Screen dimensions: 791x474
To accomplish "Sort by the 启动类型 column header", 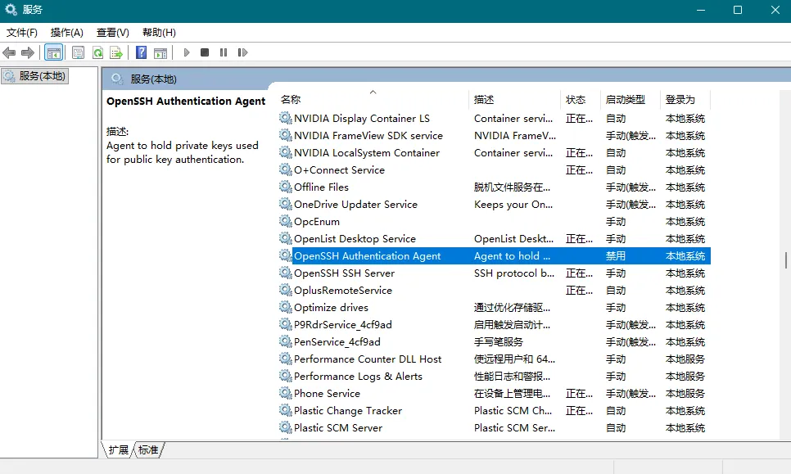I will point(625,100).
